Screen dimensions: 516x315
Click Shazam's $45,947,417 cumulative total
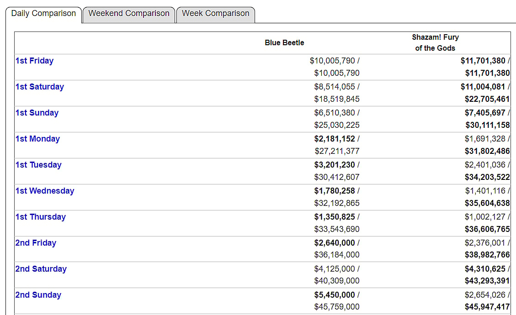pos(487,307)
